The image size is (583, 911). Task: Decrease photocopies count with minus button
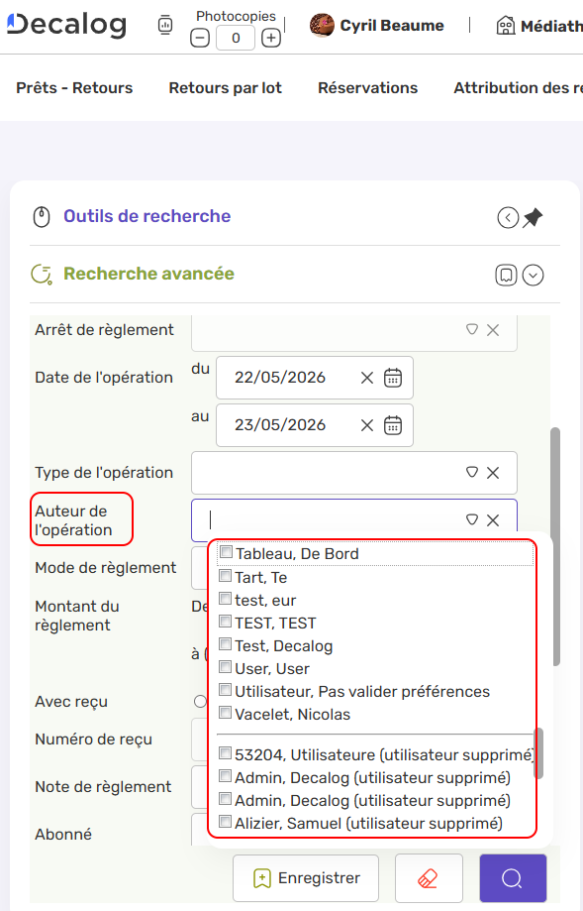point(200,39)
